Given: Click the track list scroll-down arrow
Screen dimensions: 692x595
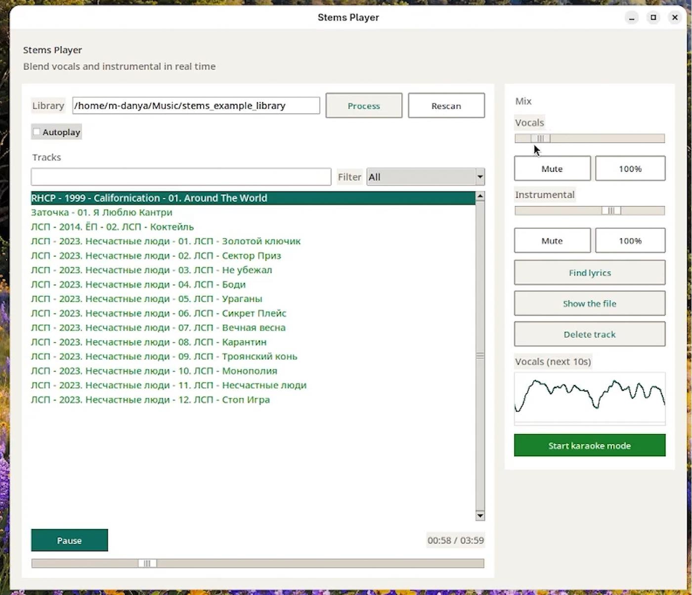Looking at the screenshot, I should 479,516.
